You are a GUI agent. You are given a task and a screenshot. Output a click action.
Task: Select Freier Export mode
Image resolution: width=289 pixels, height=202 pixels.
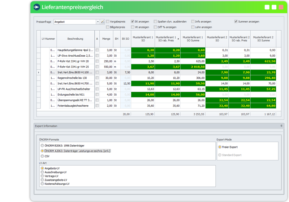220,147
